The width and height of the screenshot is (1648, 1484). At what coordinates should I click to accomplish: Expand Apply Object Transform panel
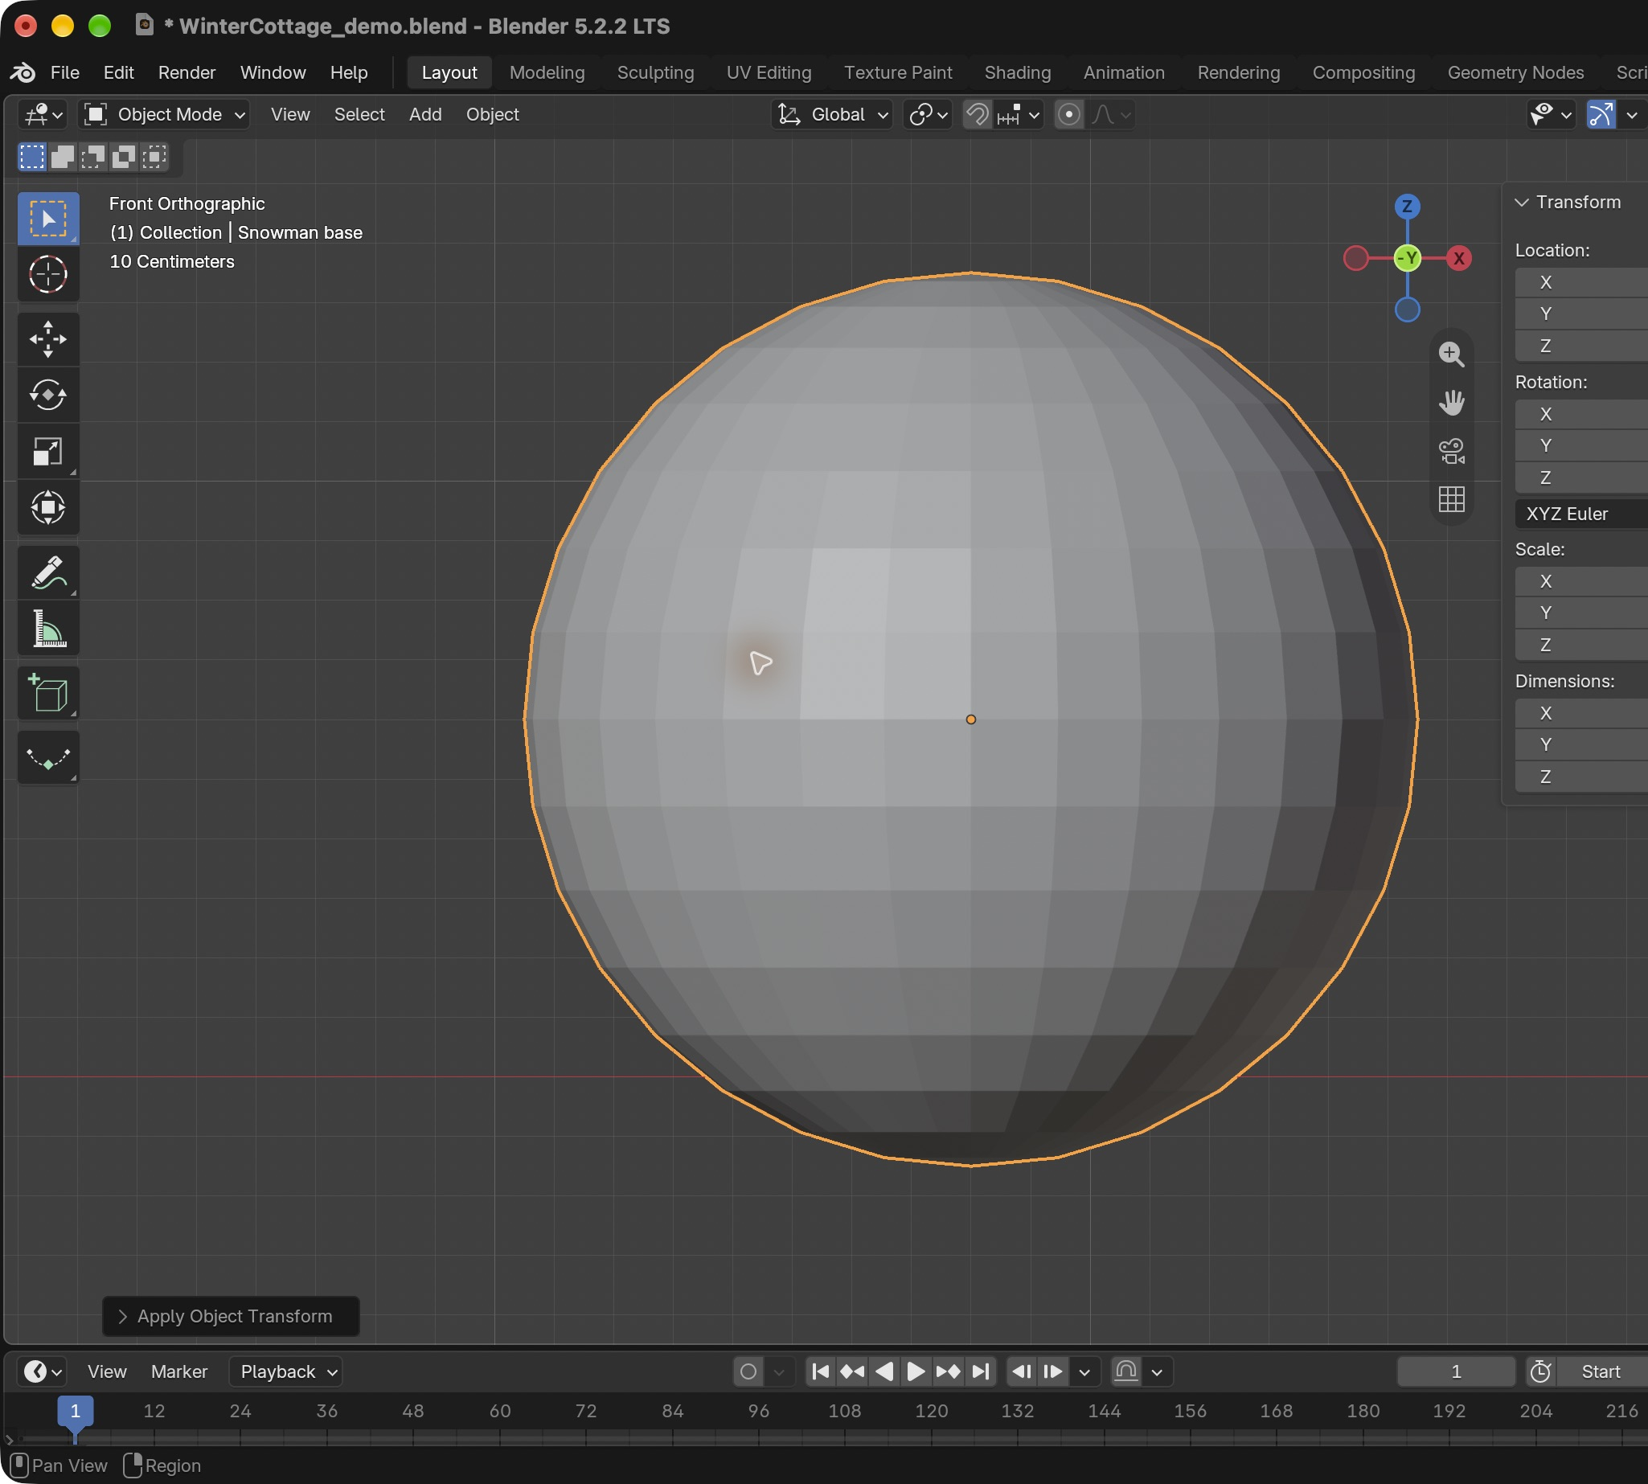(x=231, y=1316)
